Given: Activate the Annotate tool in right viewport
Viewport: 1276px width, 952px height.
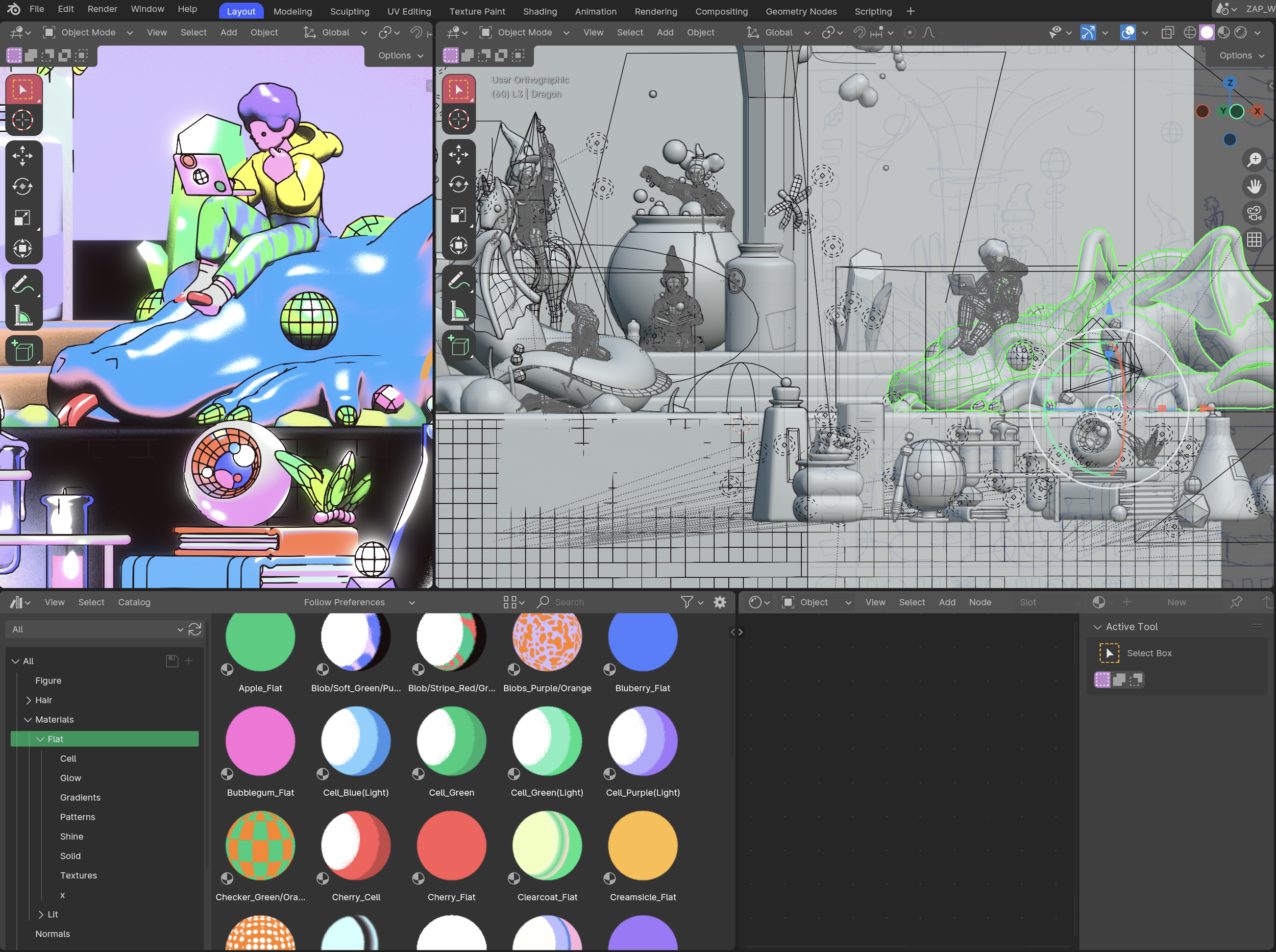Looking at the screenshot, I should [458, 281].
